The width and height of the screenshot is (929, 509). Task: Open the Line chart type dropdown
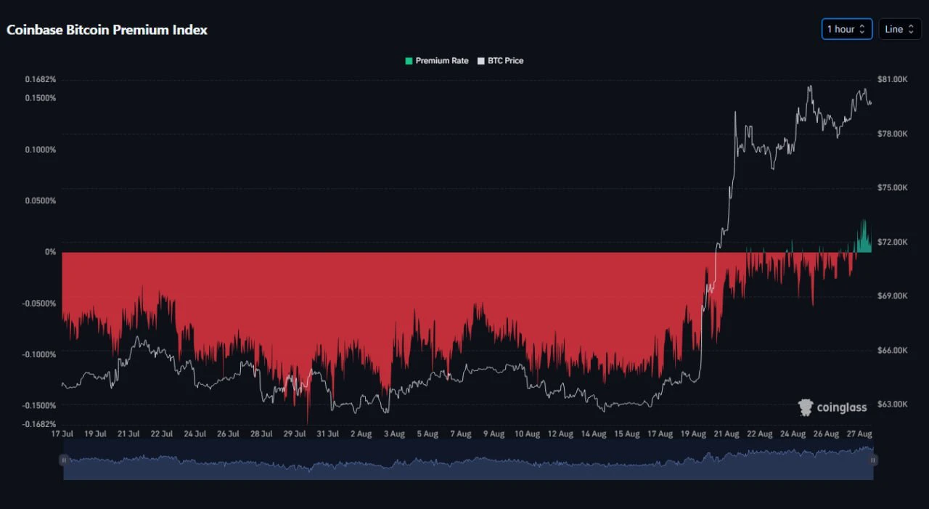tap(899, 29)
